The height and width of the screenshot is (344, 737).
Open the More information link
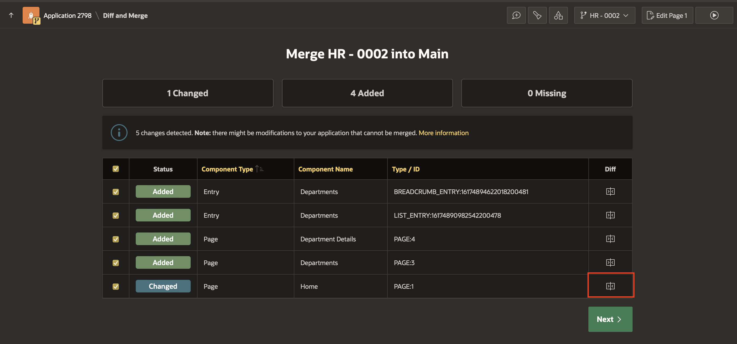(443, 133)
